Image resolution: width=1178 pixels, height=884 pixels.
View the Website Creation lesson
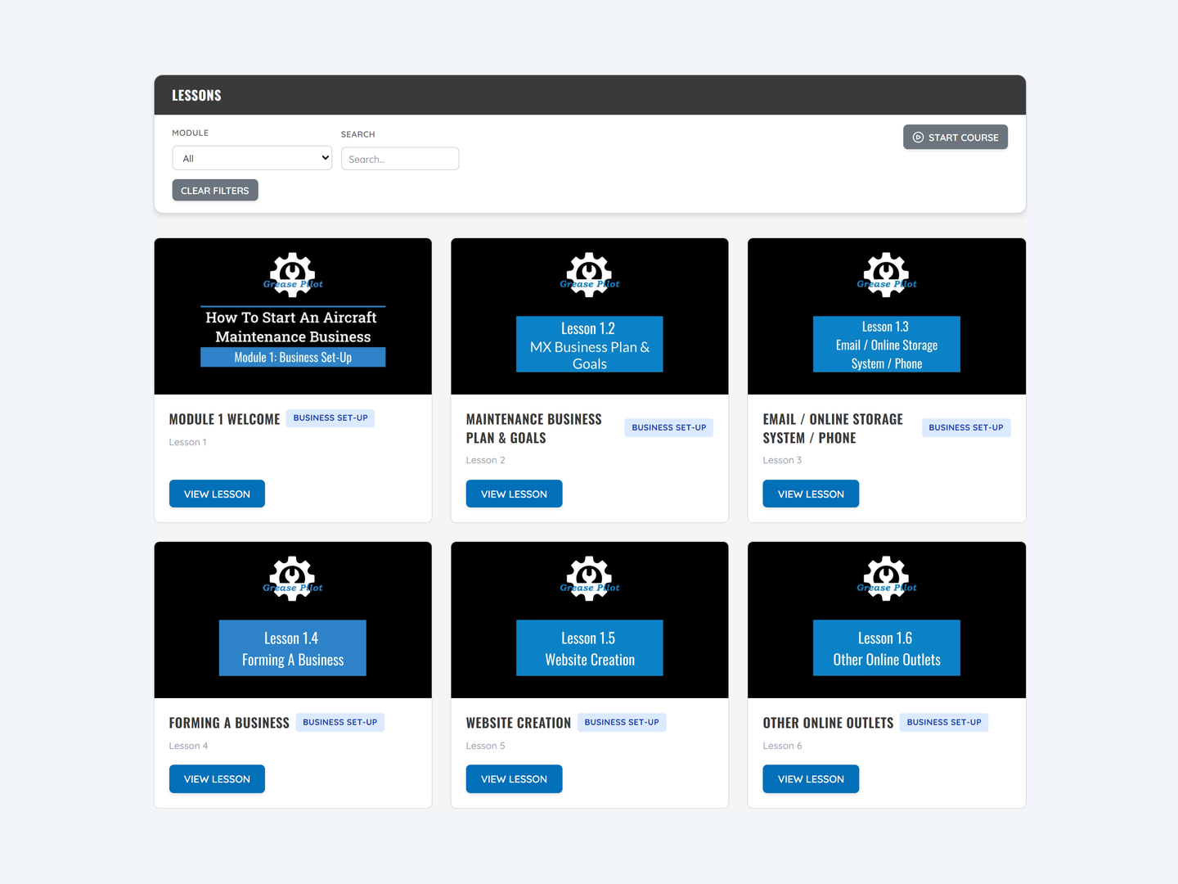click(x=514, y=779)
